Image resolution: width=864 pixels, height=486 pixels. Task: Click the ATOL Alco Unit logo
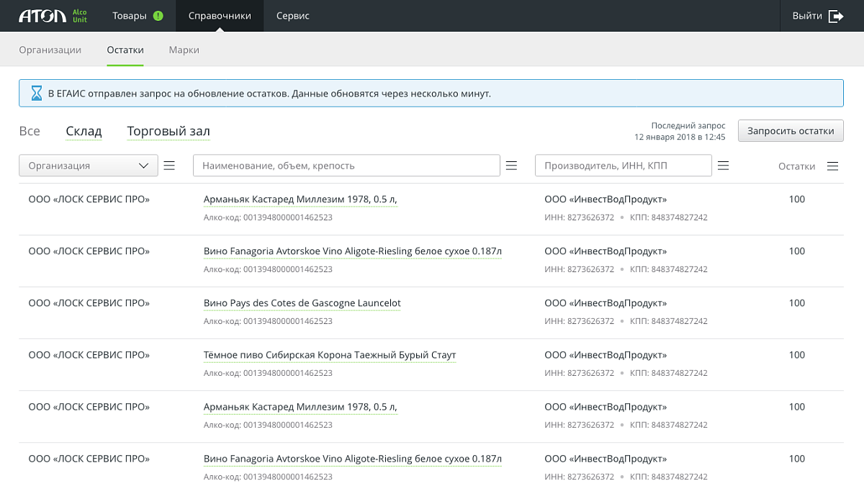coord(53,16)
